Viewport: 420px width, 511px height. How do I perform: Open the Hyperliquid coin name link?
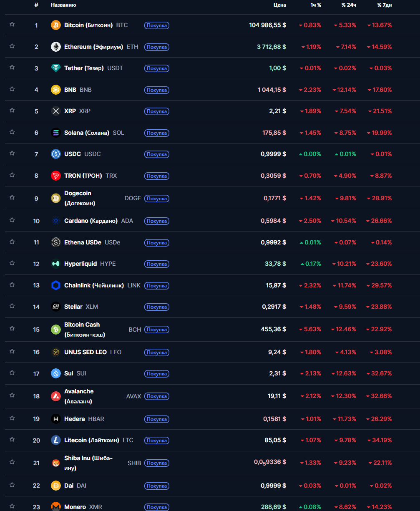pyautogui.click(x=80, y=264)
